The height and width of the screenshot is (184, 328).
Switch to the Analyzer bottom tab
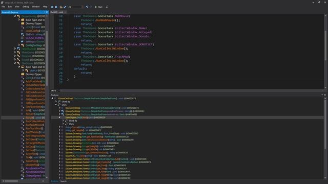pyautogui.click(x=55, y=181)
